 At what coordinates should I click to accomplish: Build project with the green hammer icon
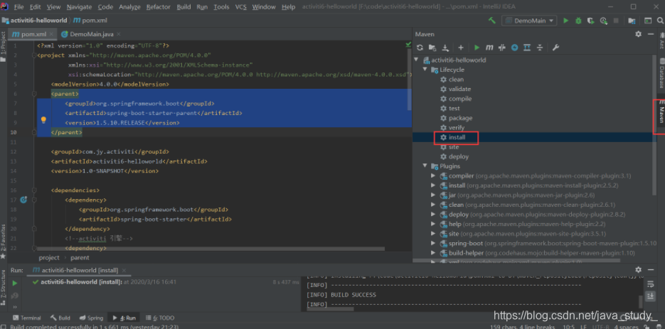[492, 21]
